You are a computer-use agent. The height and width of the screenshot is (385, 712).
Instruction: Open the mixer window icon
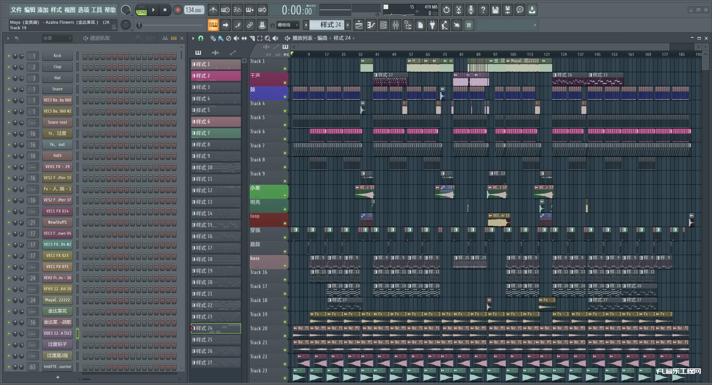coord(396,25)
